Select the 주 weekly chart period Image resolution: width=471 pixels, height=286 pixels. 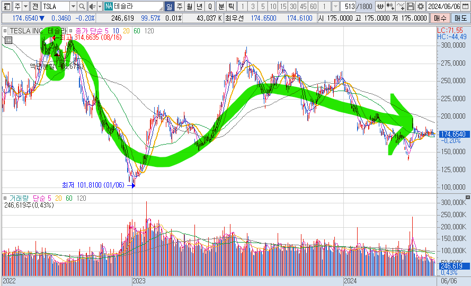[x=179, y=6]
